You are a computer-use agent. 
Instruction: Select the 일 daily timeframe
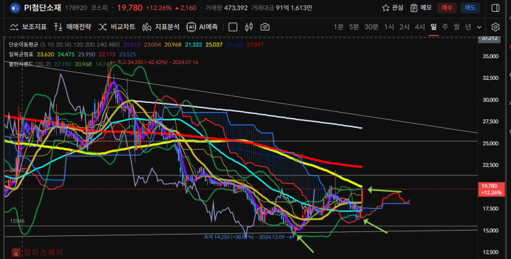pos(434,27)
